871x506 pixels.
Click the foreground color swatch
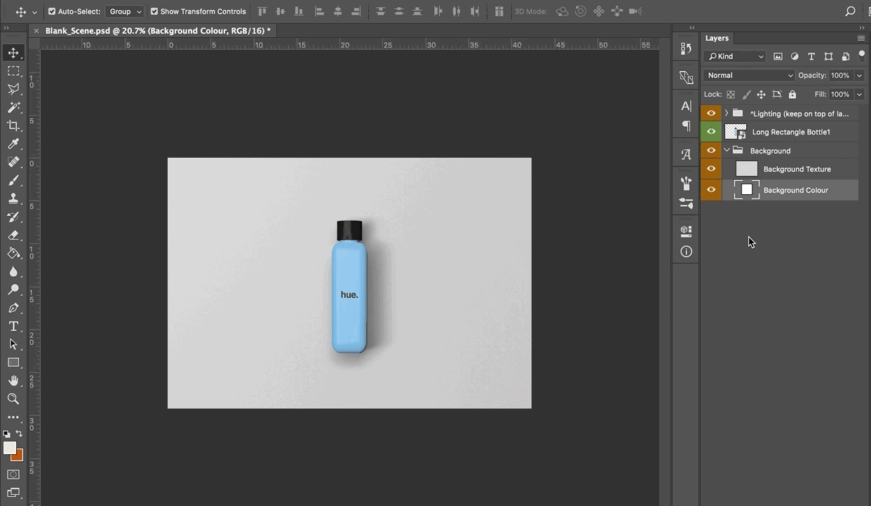(9, 448)
